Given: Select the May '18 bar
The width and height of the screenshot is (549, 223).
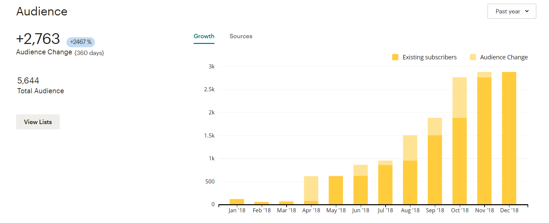Looking at the screenshot, I should [336, 190].
